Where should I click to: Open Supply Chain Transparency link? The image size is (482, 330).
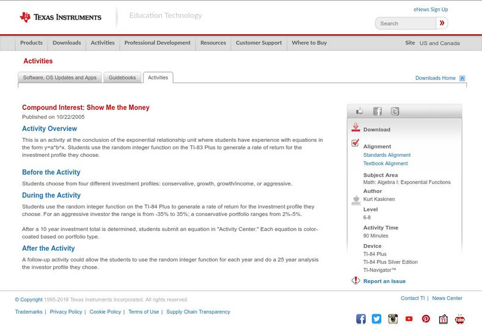coord(198,312)
